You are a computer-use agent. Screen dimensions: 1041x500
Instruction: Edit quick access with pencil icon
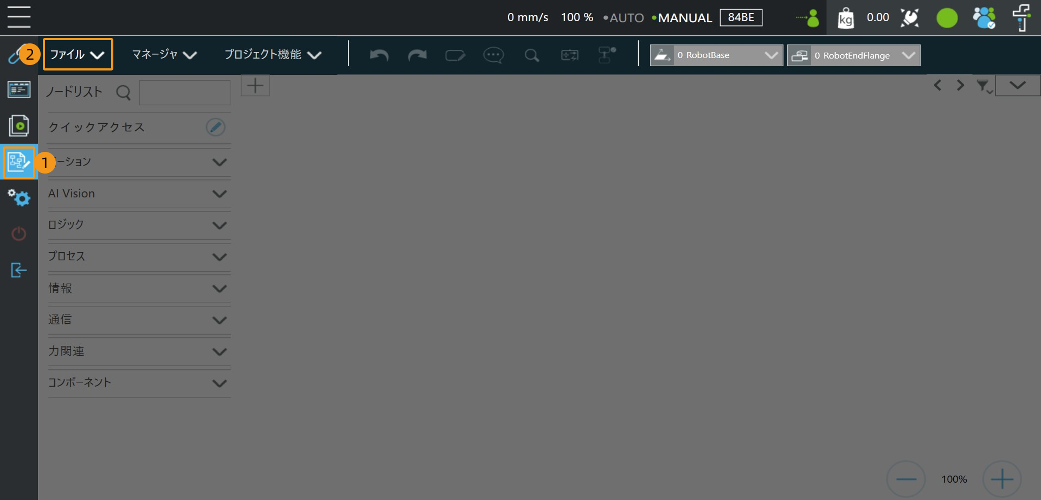click(216, 127)
